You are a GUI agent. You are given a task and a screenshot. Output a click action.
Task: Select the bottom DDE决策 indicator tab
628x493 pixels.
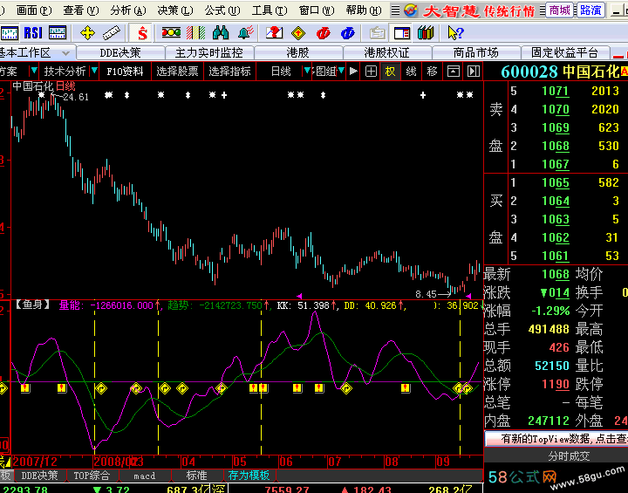[x=39, y=476]
